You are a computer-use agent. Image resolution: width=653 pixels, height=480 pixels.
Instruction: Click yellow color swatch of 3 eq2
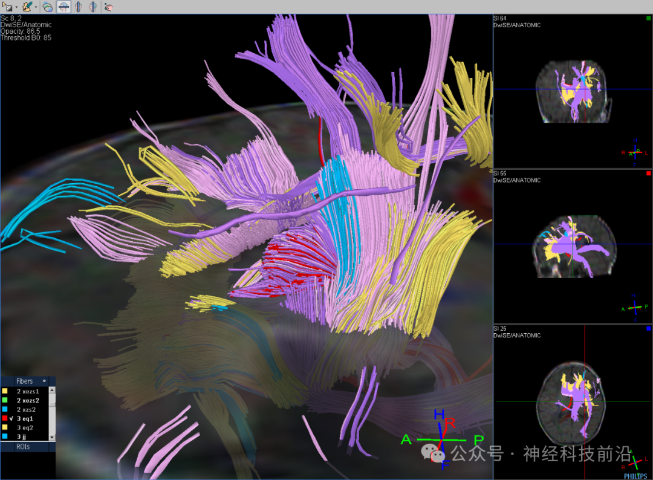(x=5, y=427)
